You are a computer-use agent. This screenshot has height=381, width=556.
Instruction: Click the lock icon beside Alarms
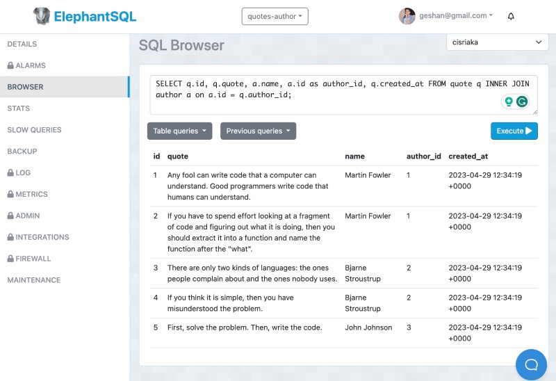click(x=10, y=66)
